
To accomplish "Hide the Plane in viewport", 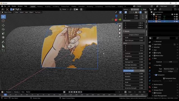I will (x=175, y=21).
